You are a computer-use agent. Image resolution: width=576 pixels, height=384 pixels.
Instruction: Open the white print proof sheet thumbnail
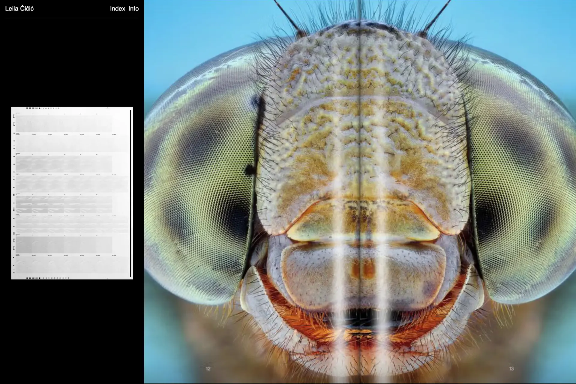[72, 193]
